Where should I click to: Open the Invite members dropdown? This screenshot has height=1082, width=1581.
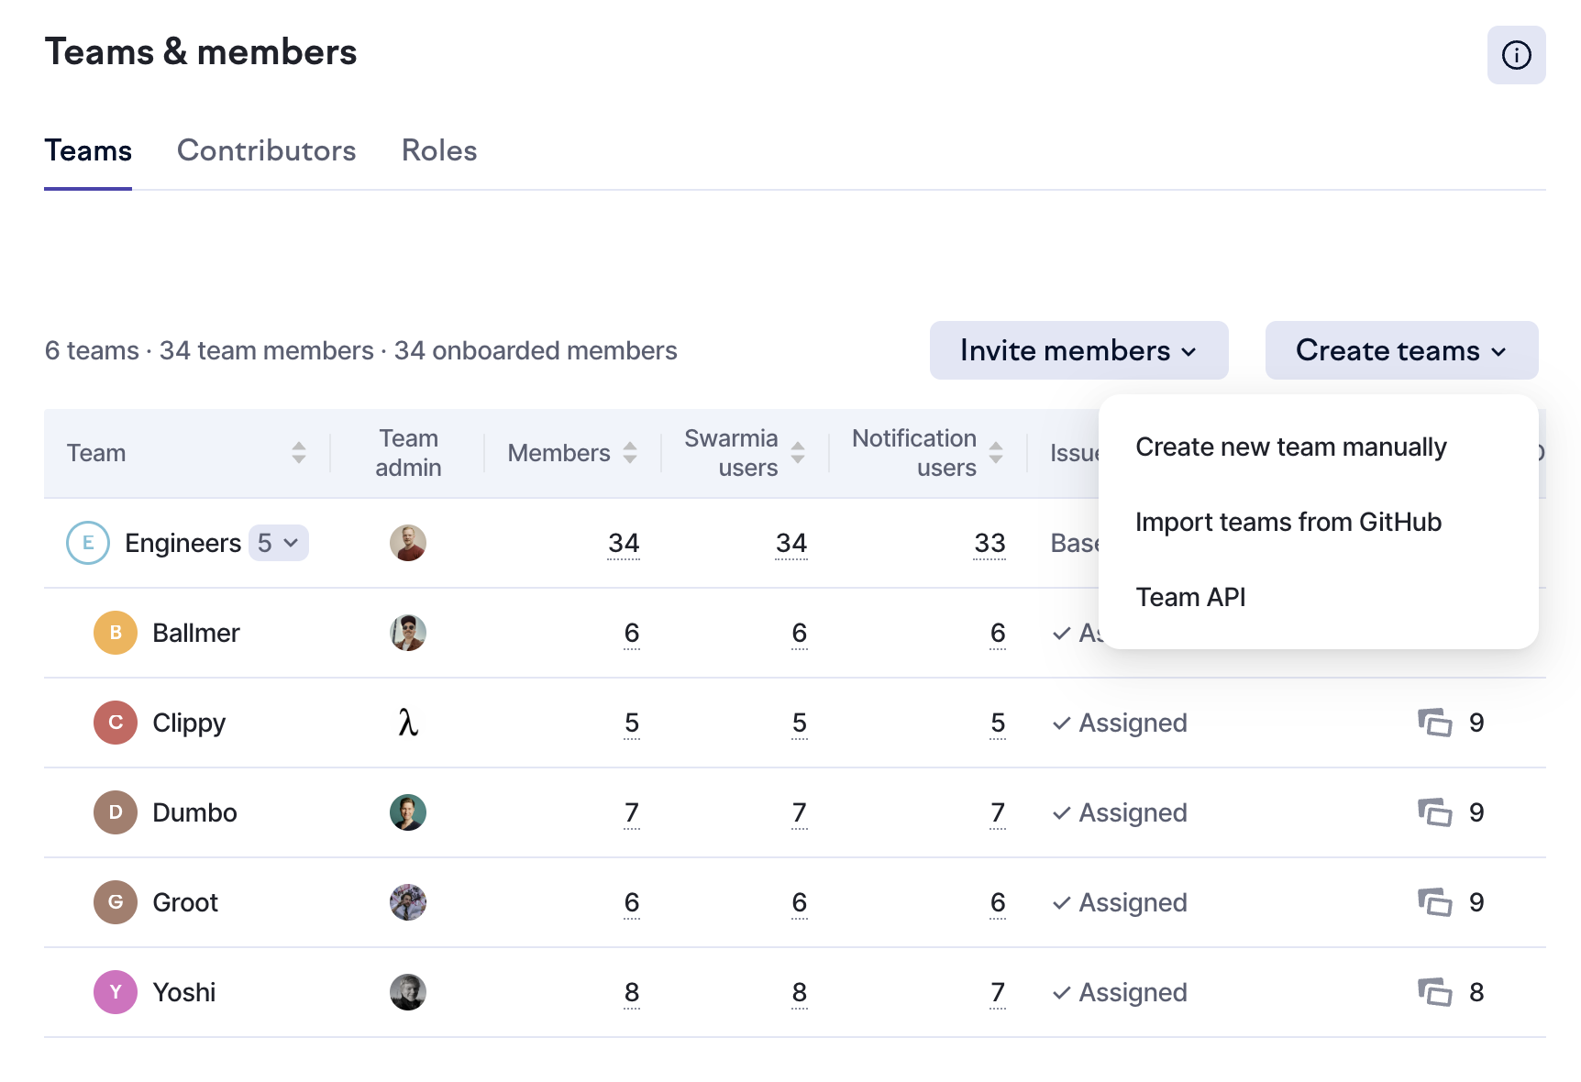(1078, 350)
